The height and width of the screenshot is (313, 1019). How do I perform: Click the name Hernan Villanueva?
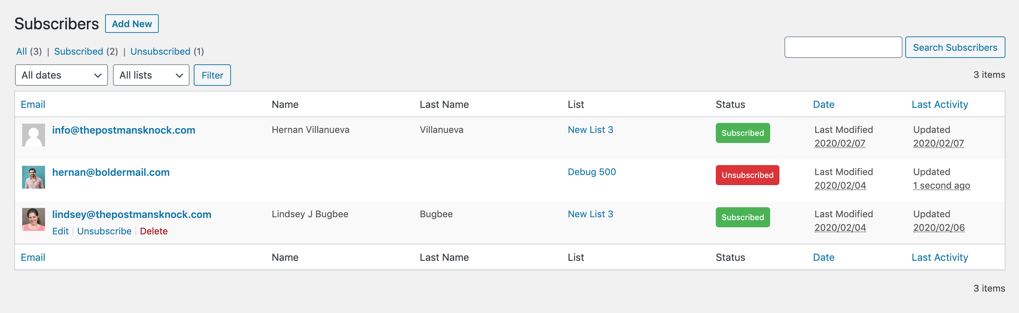pos(310,130)
